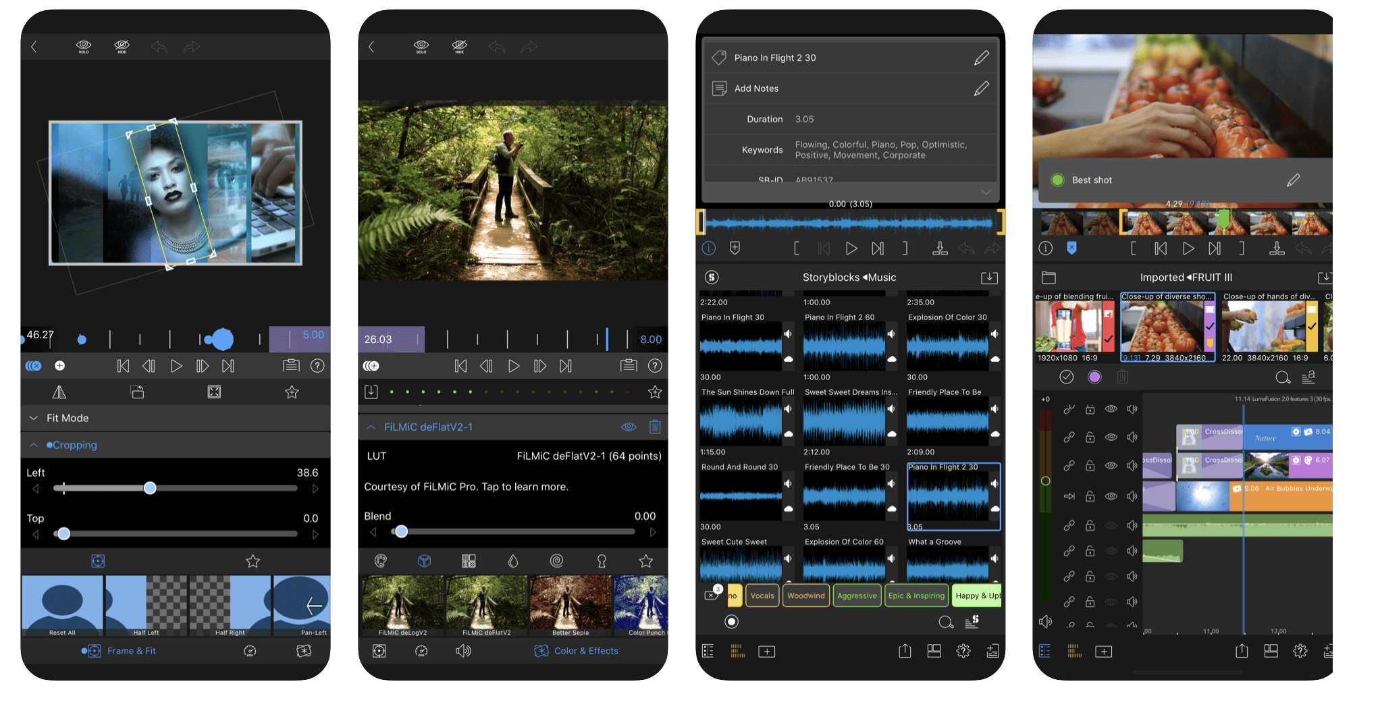
Task: Hide the FiLMiC deFlatV2-1 effect
Action: point(628,427)
